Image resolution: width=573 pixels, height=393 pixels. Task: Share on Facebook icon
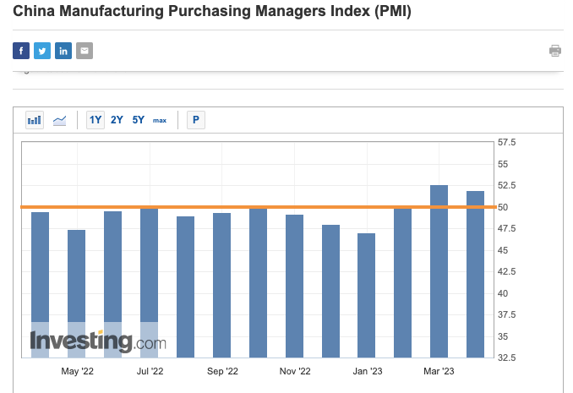21,51
